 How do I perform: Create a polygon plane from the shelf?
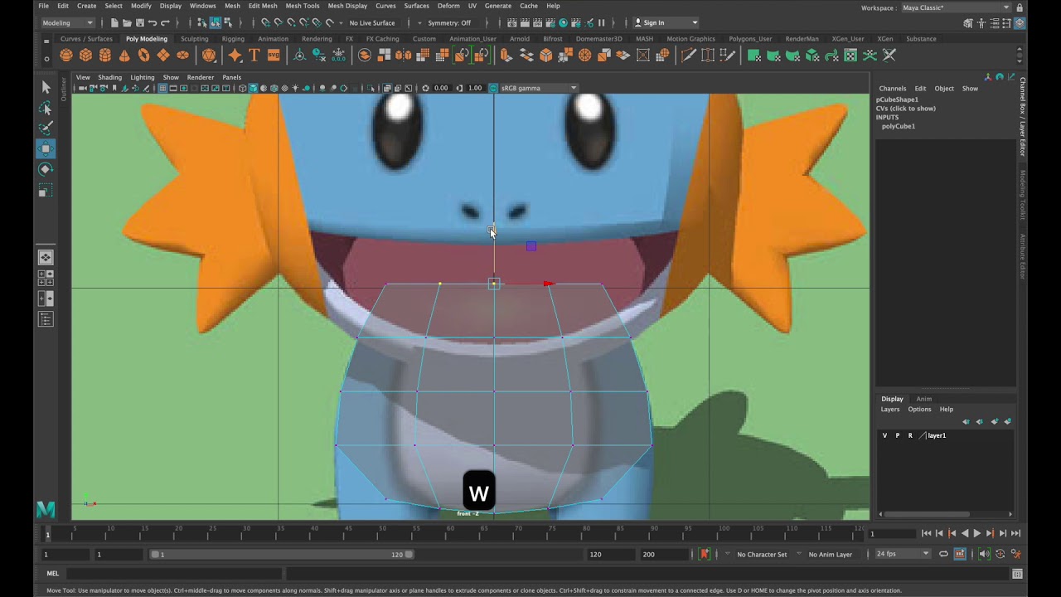coord(163,56)
